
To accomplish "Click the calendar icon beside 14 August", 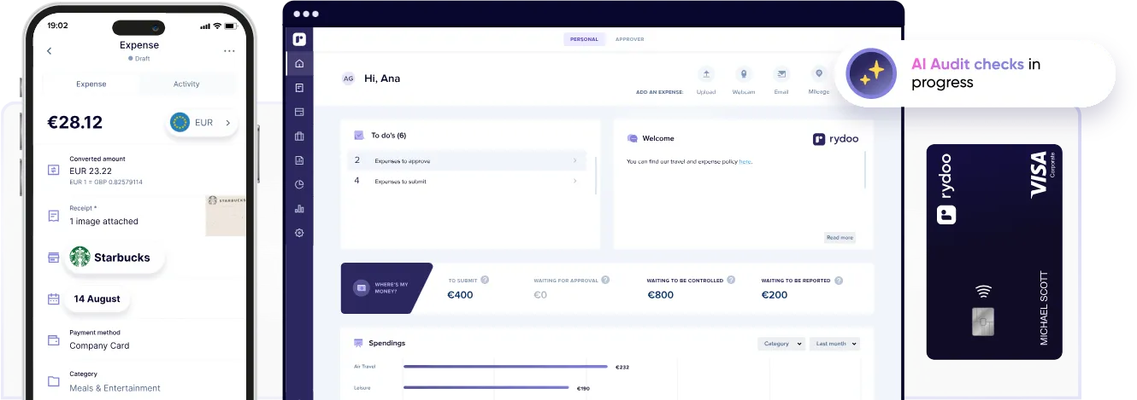I will pyautogui.click(x=53, y=299).
